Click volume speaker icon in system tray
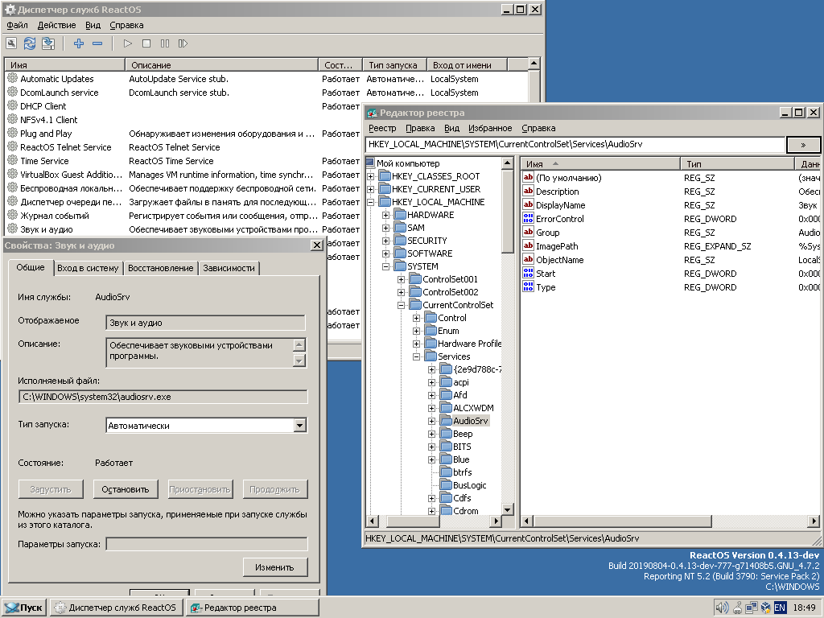This screenshot has height=618, width=824. click(x=723, y=608)
